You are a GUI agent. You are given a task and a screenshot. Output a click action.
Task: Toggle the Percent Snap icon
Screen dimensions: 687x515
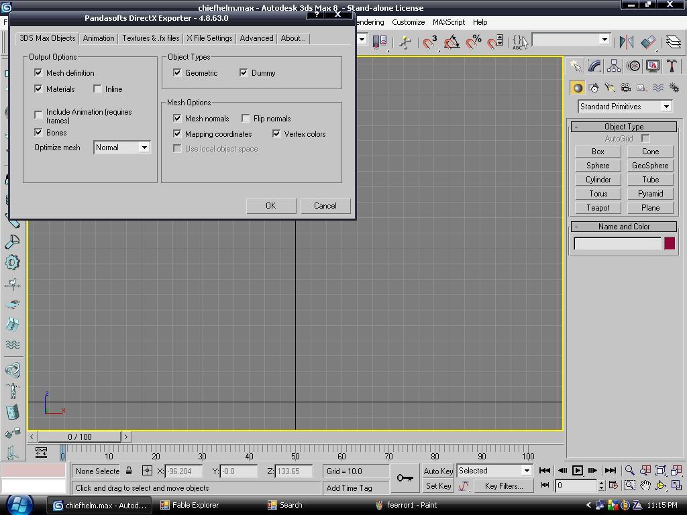pyautogui.click(x=474, y=42)
